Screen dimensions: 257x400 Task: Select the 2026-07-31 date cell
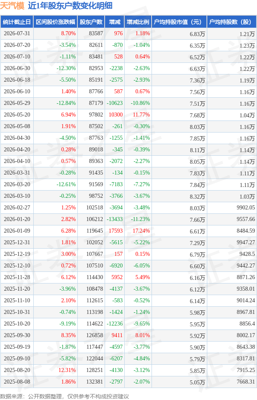point(17,33)
